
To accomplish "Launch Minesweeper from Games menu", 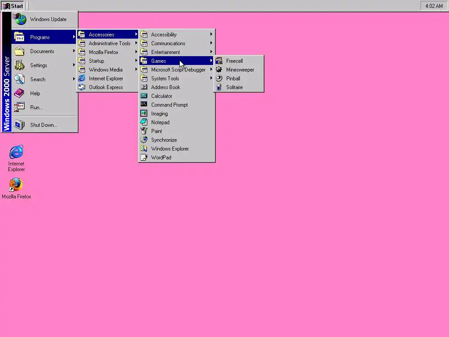I will 239,70.
